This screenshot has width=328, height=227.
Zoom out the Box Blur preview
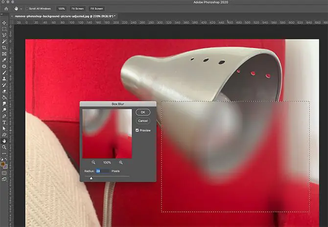tap(94, 162)
